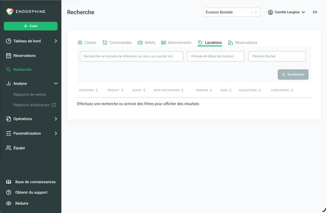Switch to the Abonnements tab
This screenshot has width=327, height=213.
coord(176,43)
